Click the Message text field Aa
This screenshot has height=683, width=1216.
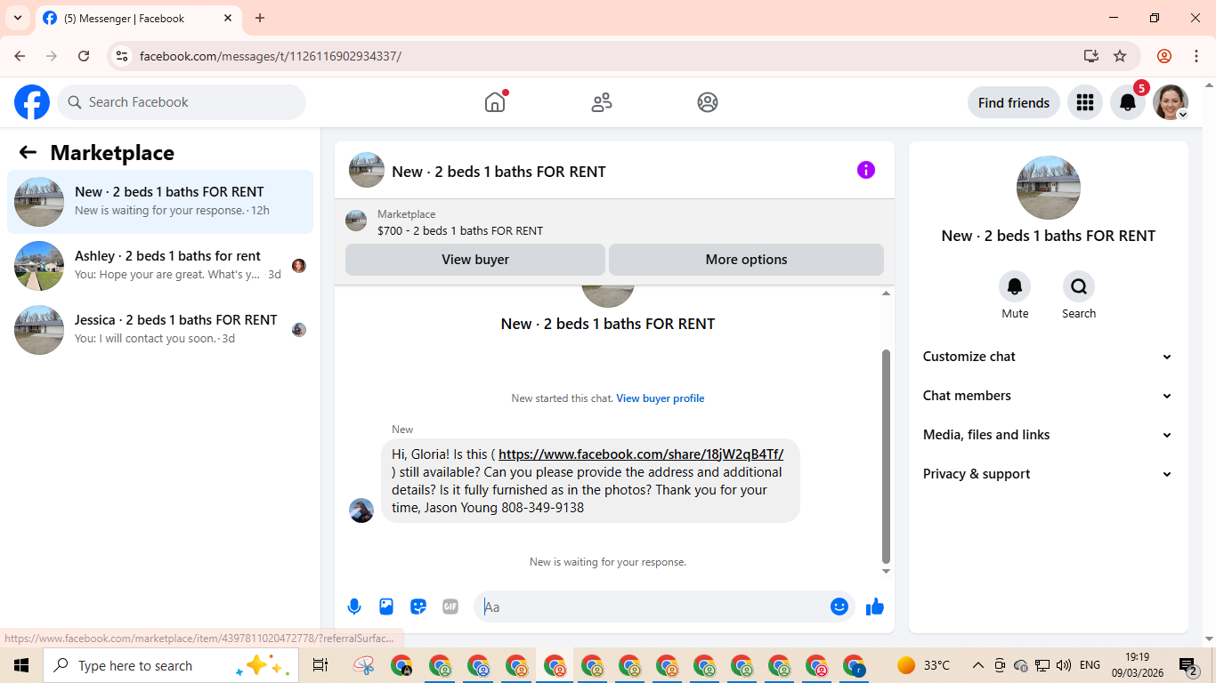coord(653,607)
